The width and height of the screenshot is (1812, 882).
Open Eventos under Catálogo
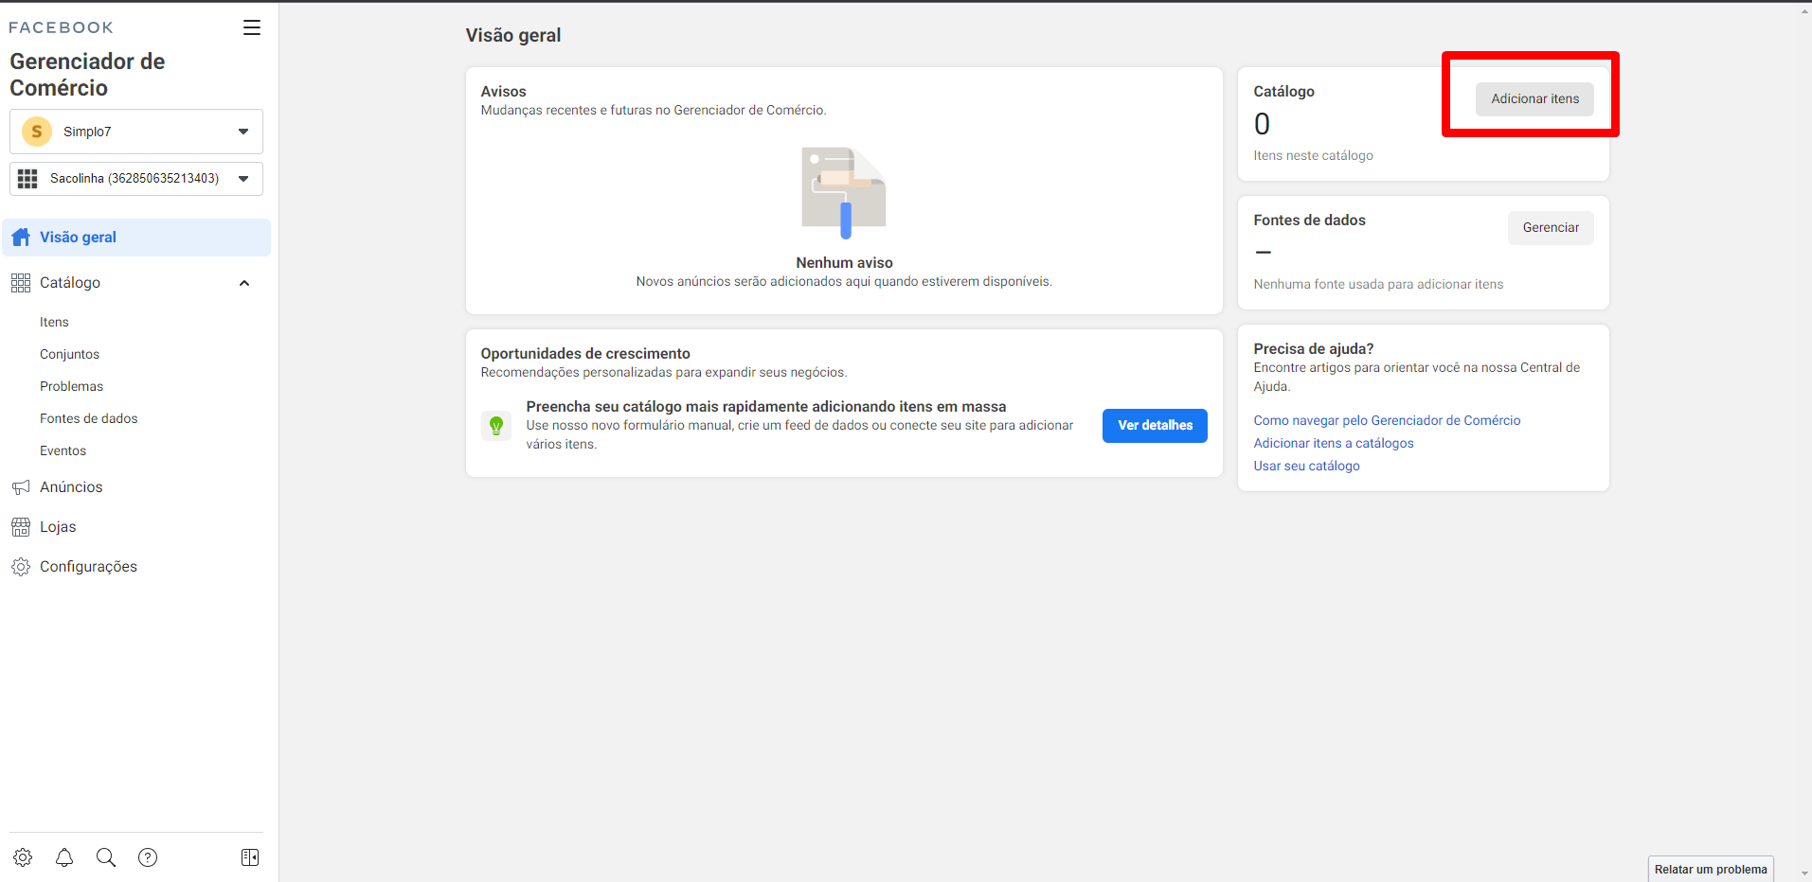pyautogui.click(x=63, y=451)
